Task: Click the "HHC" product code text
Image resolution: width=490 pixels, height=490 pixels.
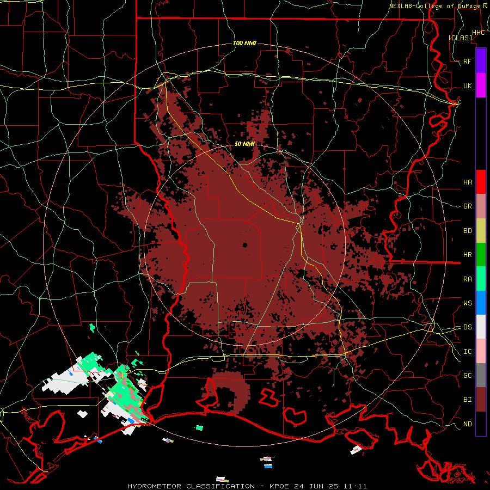Action: click(x=478, y=33)
